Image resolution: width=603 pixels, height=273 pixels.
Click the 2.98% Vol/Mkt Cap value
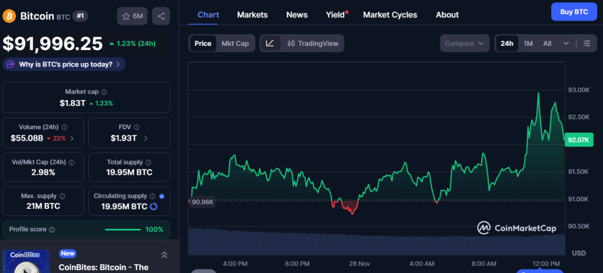pyautogui.click(x=43, y=172)
